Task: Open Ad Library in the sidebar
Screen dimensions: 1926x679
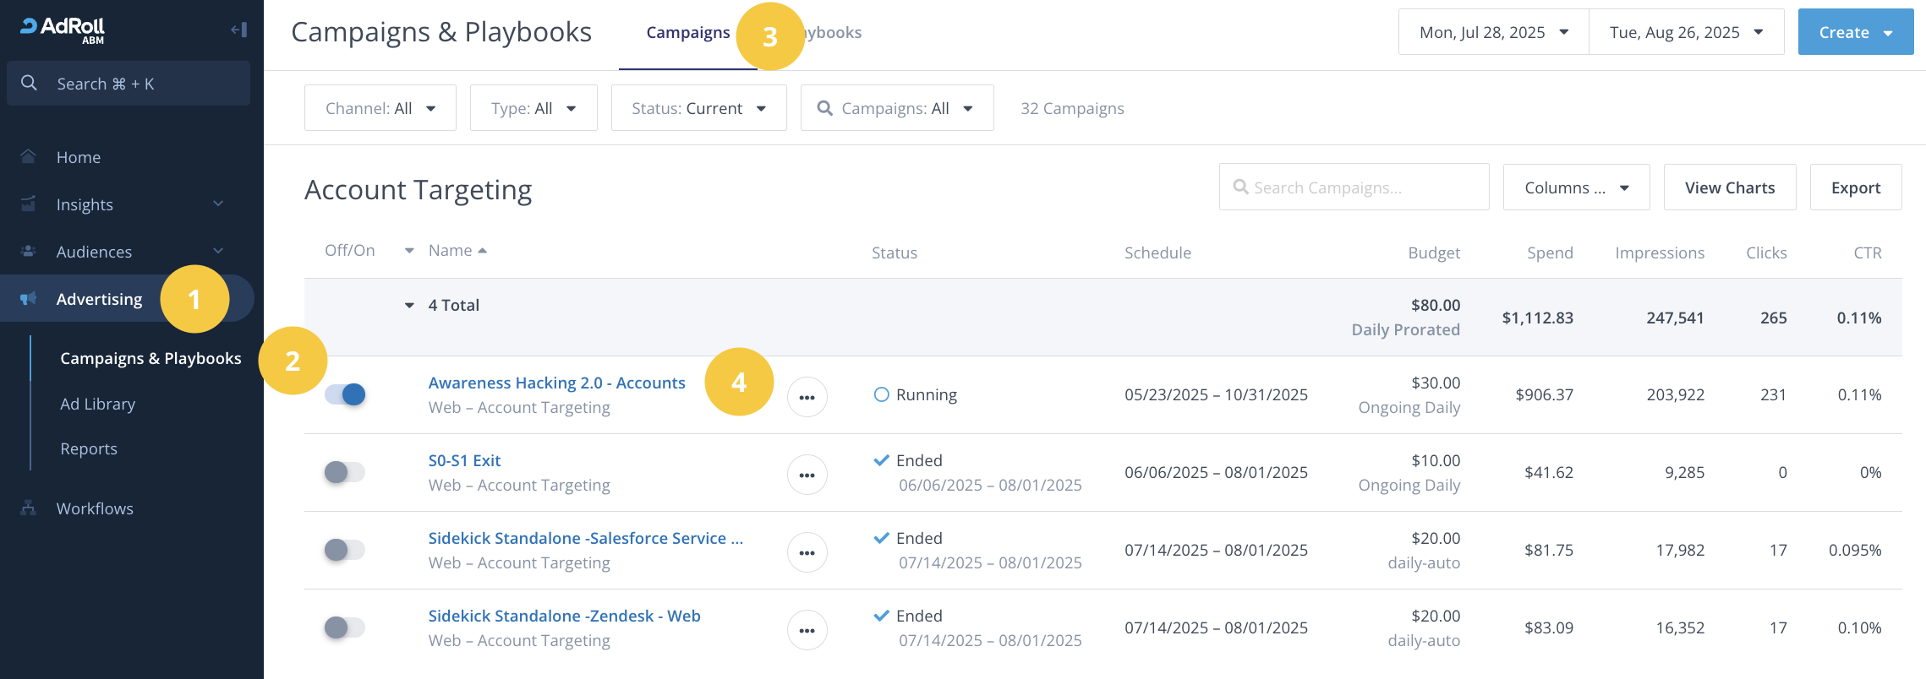Action: pos(97,404)
